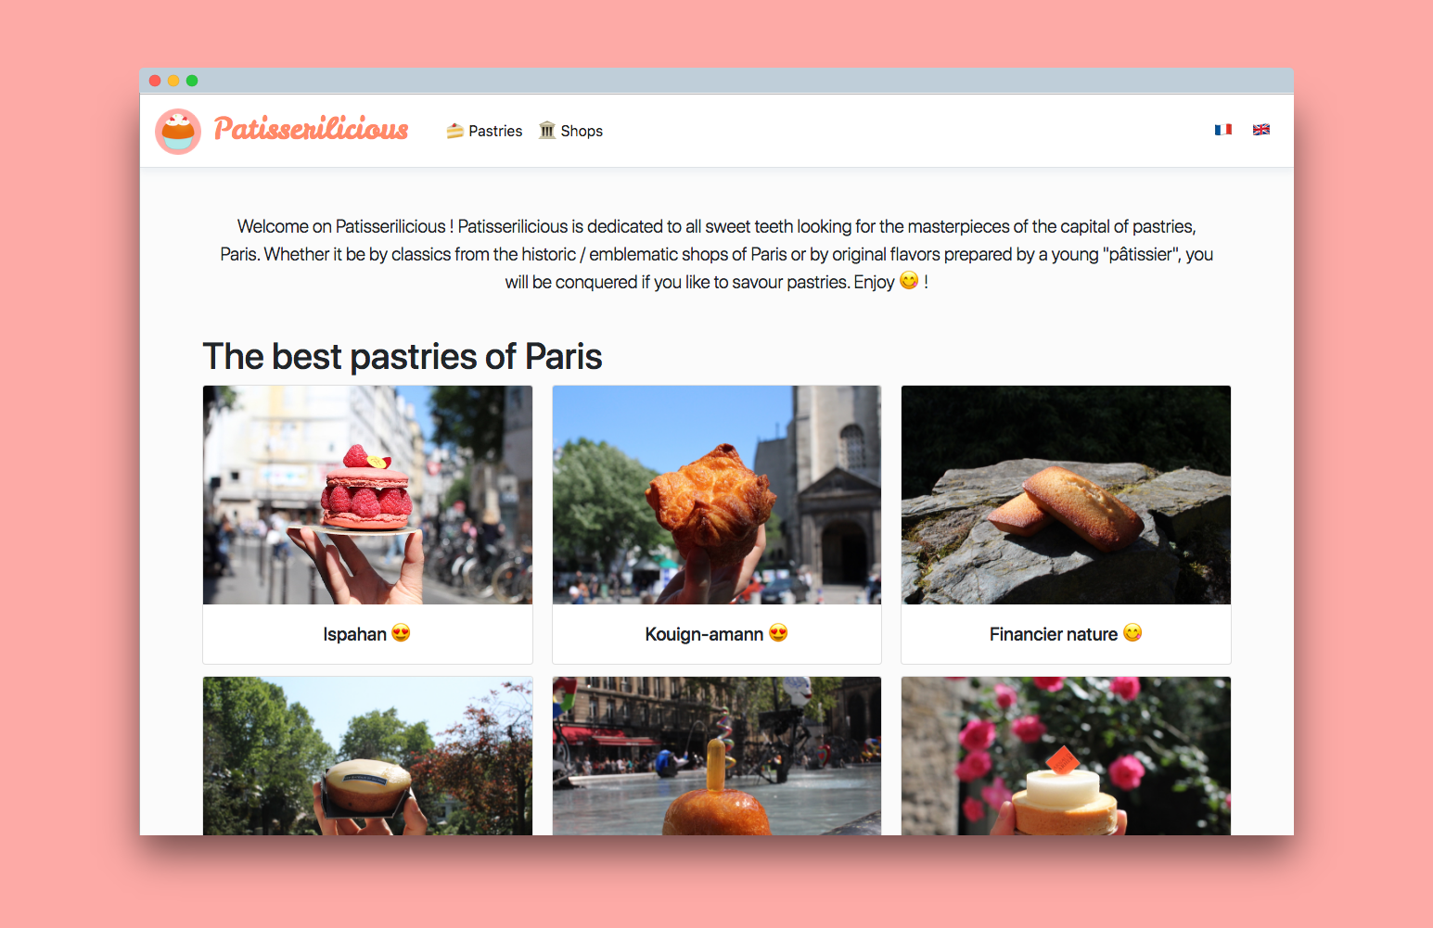Select the tart photo with pink roses

click(1066, 756)
